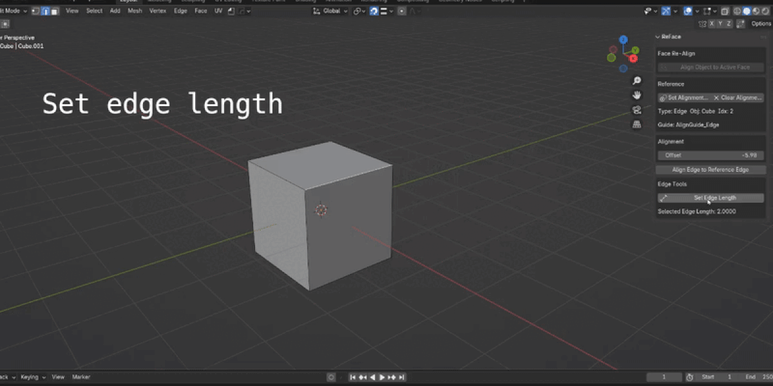Viewport: 773px width, 386px height.
Task: Open object visibility filter dropdown
Action: [651, 11]
